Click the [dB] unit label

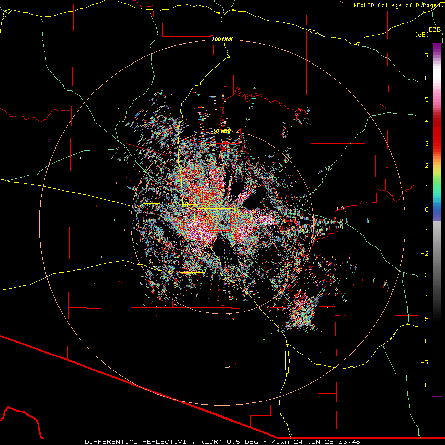coord(422,34)
